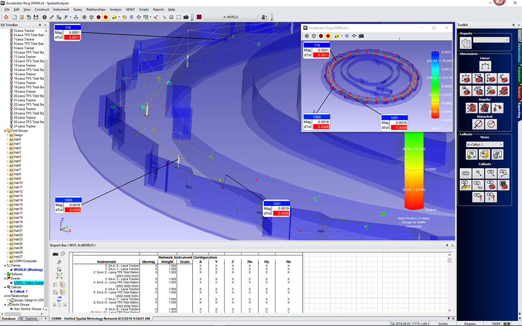Switch to the Explorer tab at bottom

31,319
